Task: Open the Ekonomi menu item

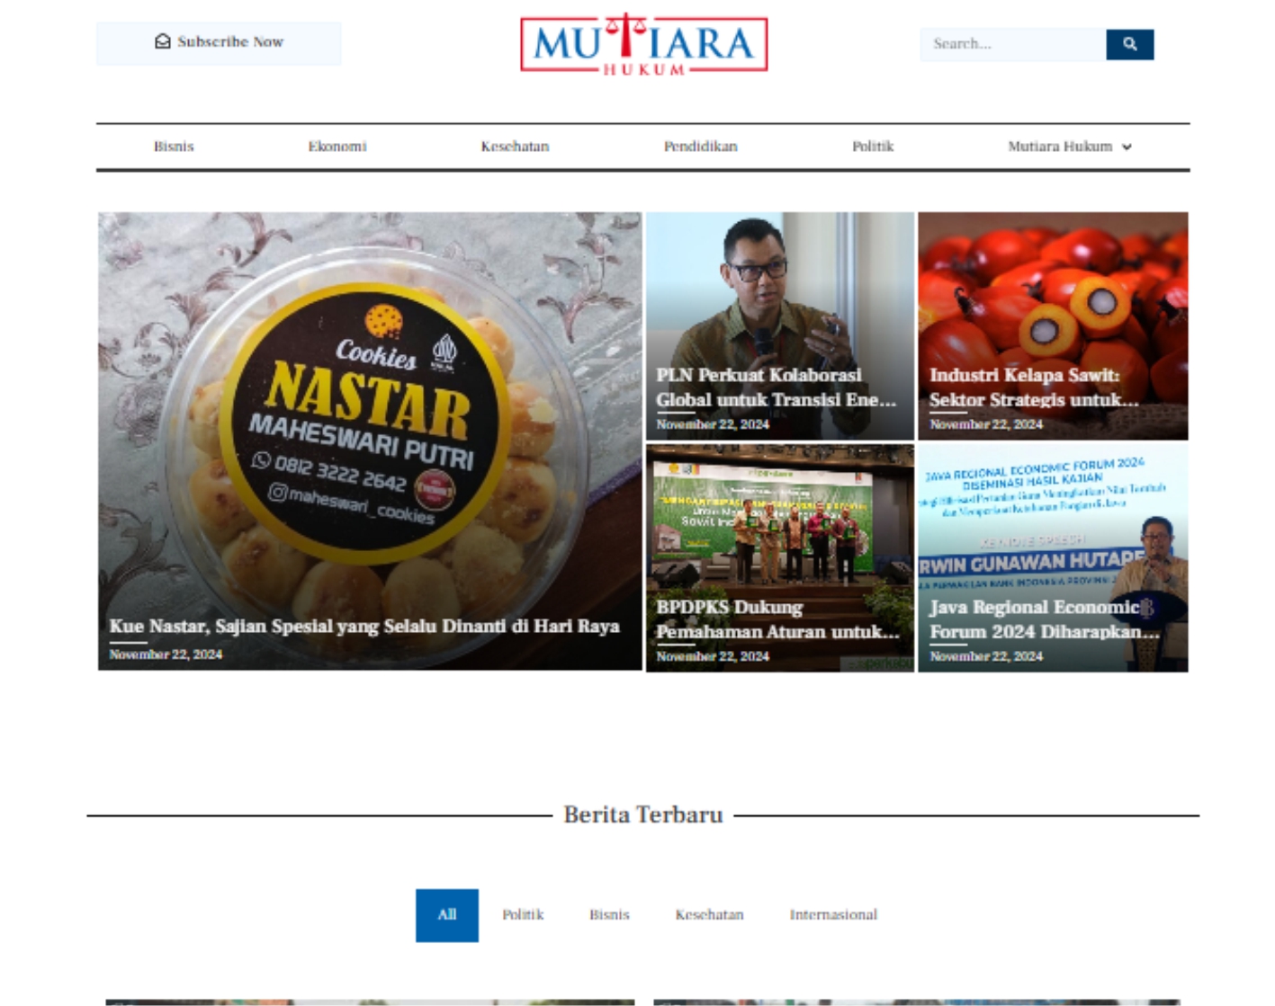Action: click(x=337, y=147)
